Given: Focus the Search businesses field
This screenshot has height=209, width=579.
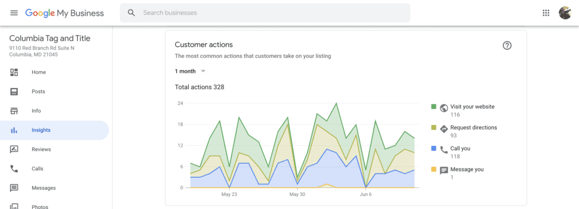Looking at the screenshot, I should pyautogui.click(x=265, y=13).
